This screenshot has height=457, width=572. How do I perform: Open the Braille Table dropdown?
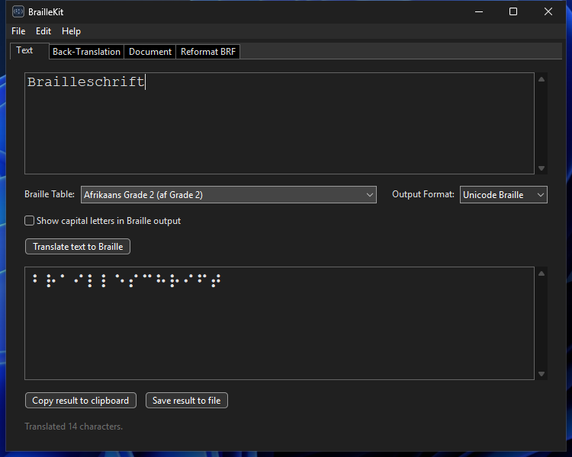tap(228, 195)
